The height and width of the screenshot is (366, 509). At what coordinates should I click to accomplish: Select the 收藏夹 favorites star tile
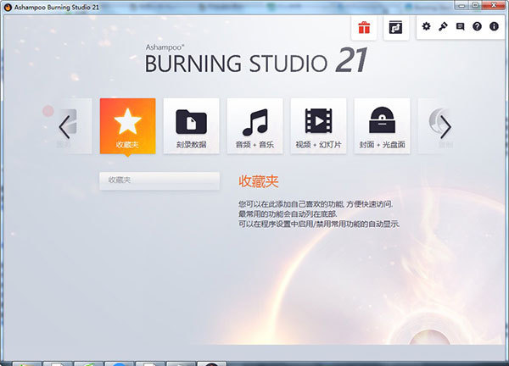[x=127, y=125]
